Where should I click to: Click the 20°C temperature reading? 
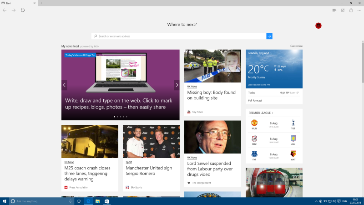258,69
